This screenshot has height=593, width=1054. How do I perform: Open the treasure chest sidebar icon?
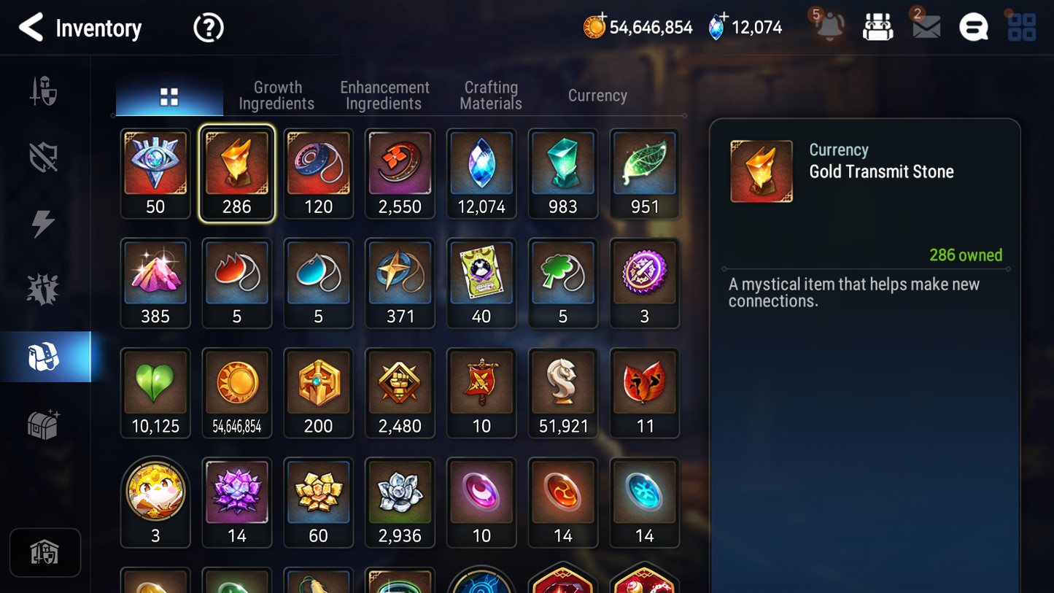click(x=44, y=425)
